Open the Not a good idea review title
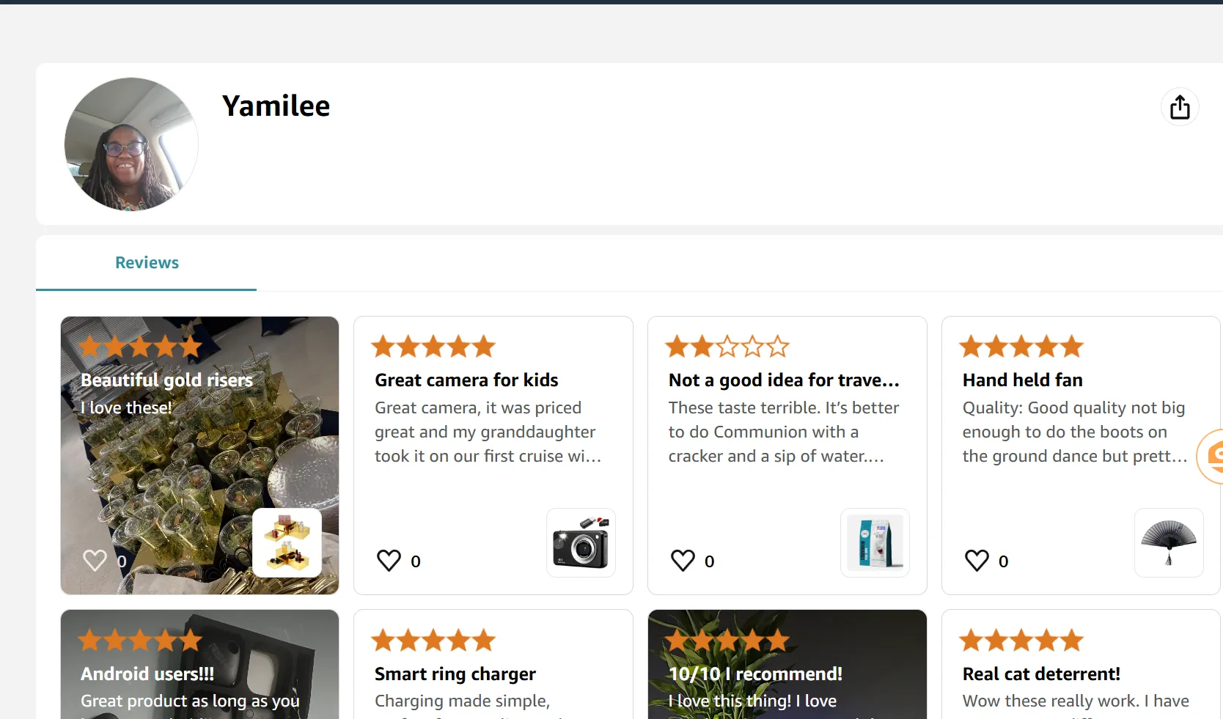The image size is (1223, 719). coord(784,380)
